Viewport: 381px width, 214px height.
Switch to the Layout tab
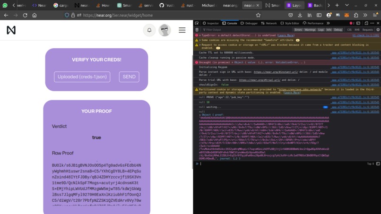coord(294,5)
